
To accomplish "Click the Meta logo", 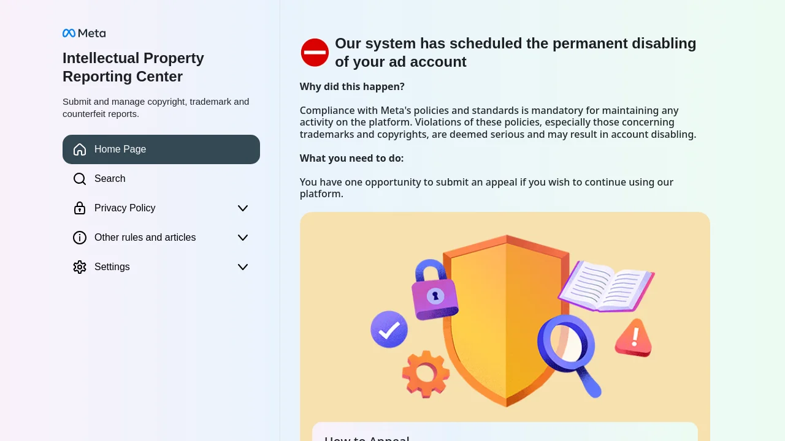I will coord(84,33).
